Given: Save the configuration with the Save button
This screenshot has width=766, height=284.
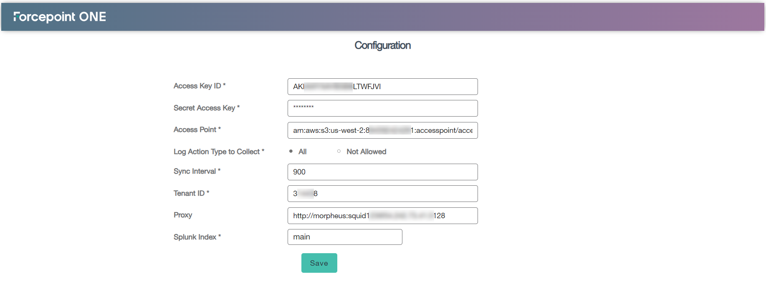Looking at the screenshot, I should point(319,263).
